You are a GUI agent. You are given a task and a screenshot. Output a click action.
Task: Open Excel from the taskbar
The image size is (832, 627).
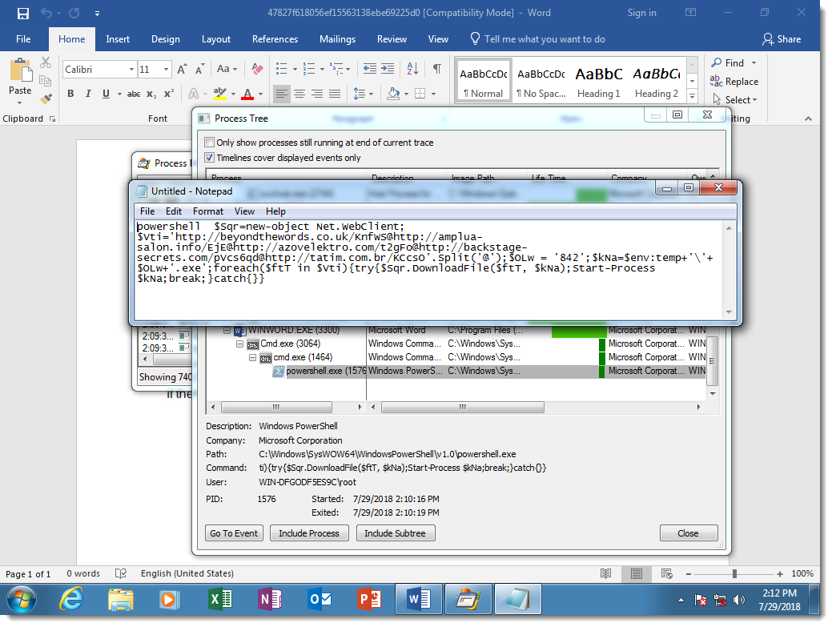pos(219,600)
